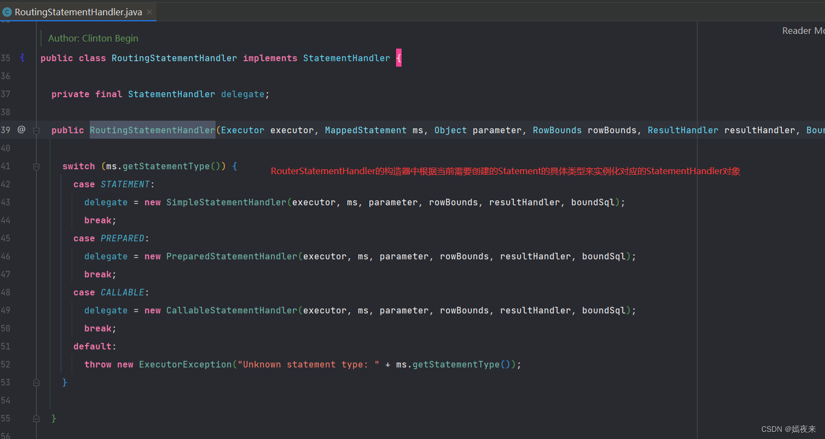Image resolution: width=825 pixels, height=439 pixels.
Task: Collapse the constructor fold marker at line 39
Action: pos(36,130)
